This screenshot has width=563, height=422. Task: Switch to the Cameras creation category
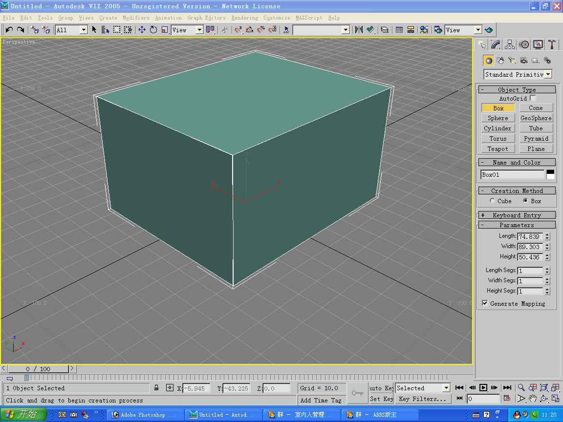pos(523,61)
